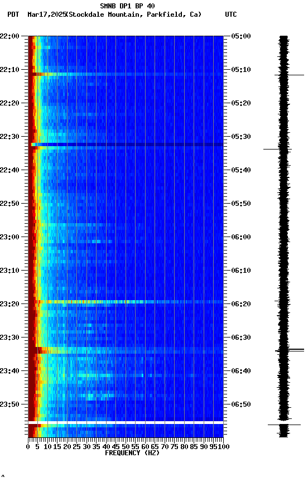
Task: Click the 25 Hz frequency axis label
Action: click(76, 447)
